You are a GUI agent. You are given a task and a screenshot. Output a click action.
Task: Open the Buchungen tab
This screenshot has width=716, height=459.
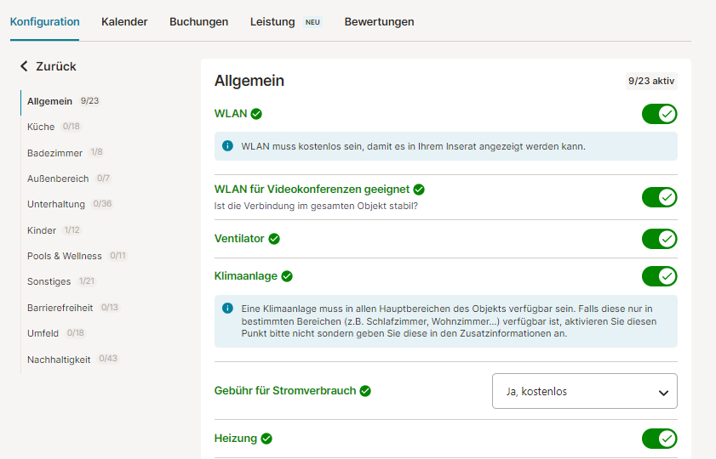[x=198, y=22]
